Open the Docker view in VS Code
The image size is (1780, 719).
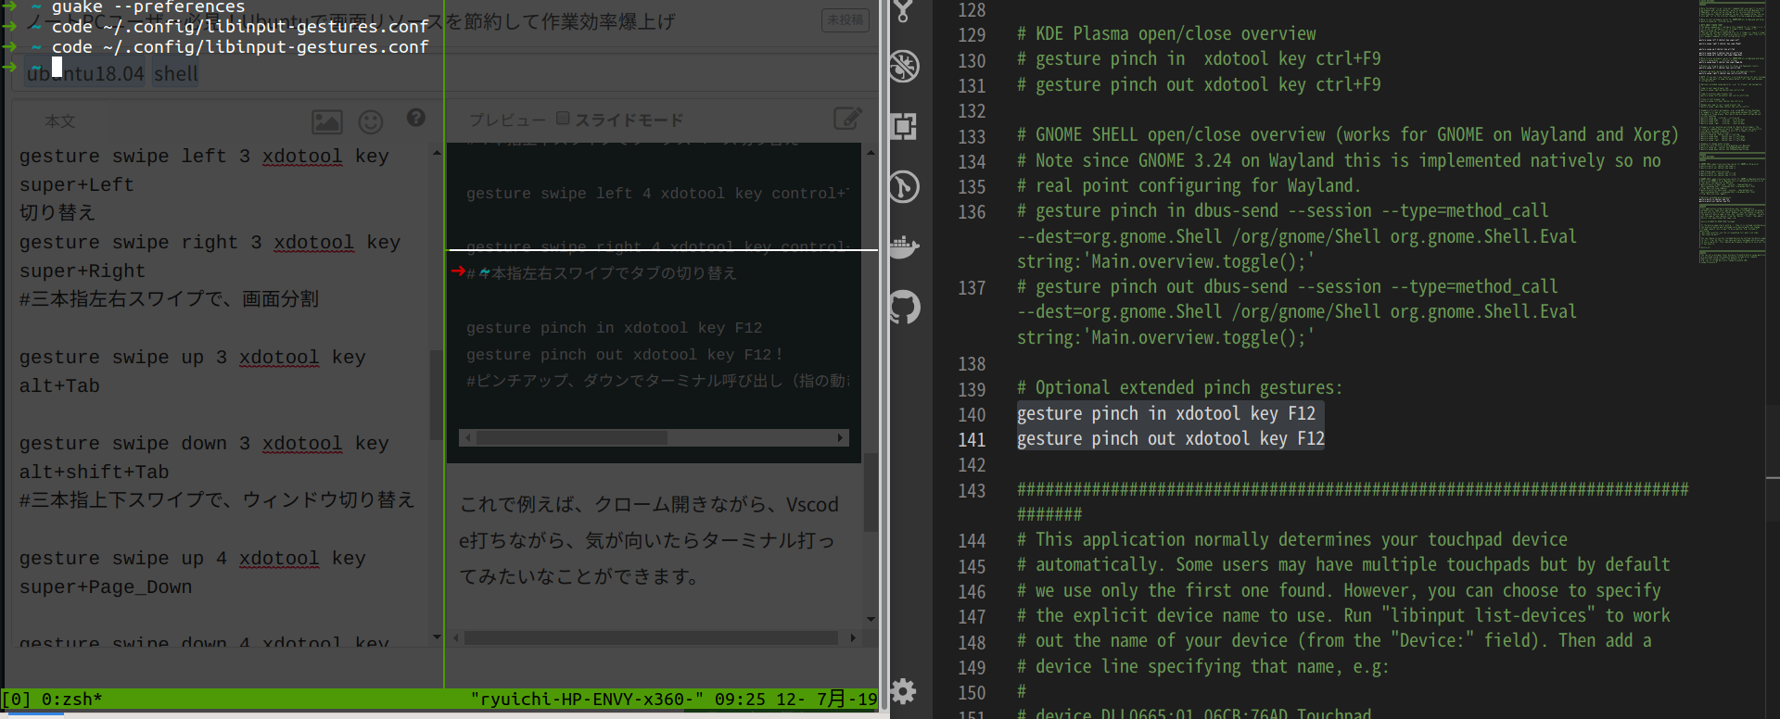[x=904, y=246]
